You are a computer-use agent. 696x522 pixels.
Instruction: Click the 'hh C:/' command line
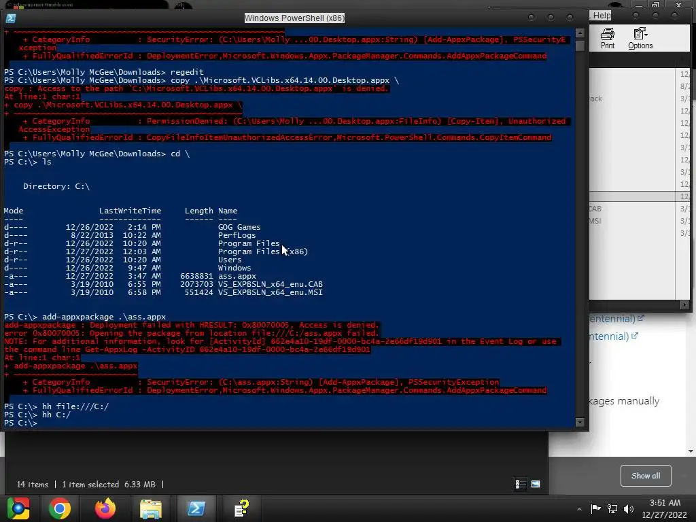click(x=37, y=415)
